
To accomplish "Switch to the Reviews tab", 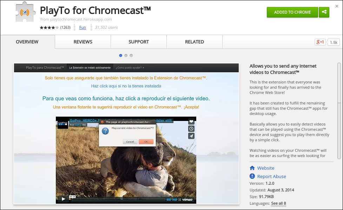I will (x=83, y=42).
